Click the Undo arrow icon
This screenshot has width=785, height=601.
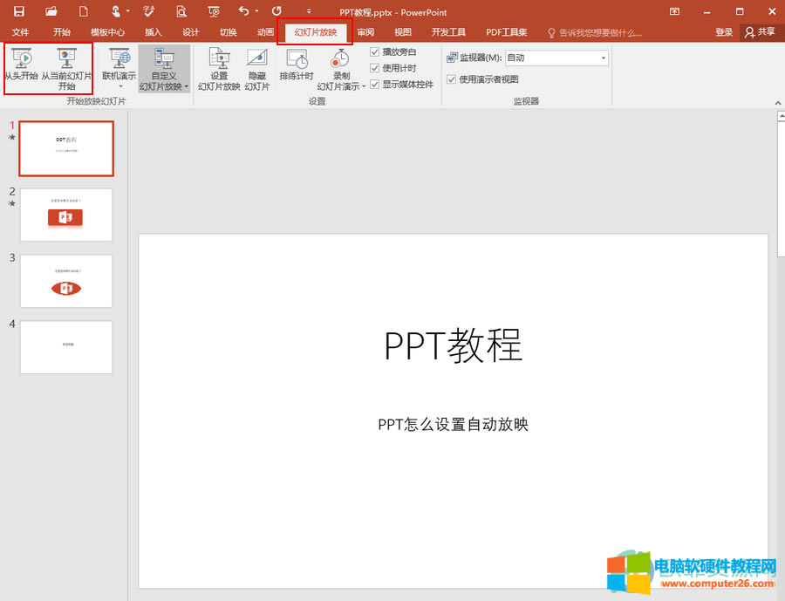pos(243,11)
